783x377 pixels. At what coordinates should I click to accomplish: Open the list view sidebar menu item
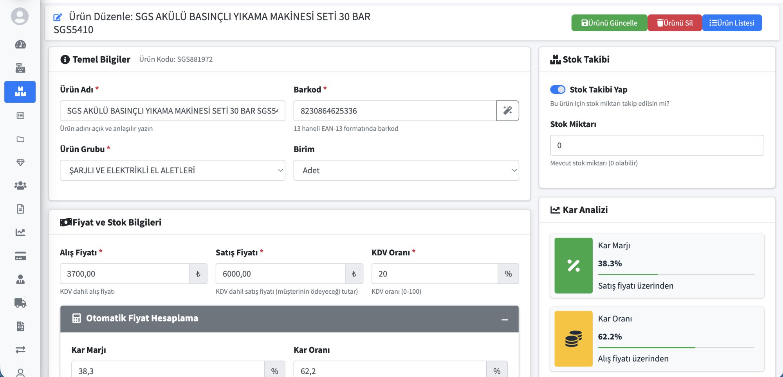click(x=20, y=116)
